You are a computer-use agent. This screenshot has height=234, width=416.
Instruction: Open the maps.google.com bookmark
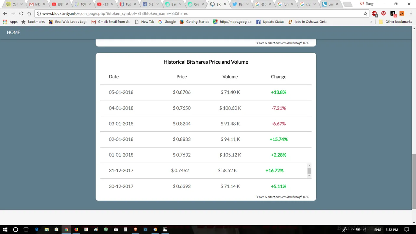[233, 22]
